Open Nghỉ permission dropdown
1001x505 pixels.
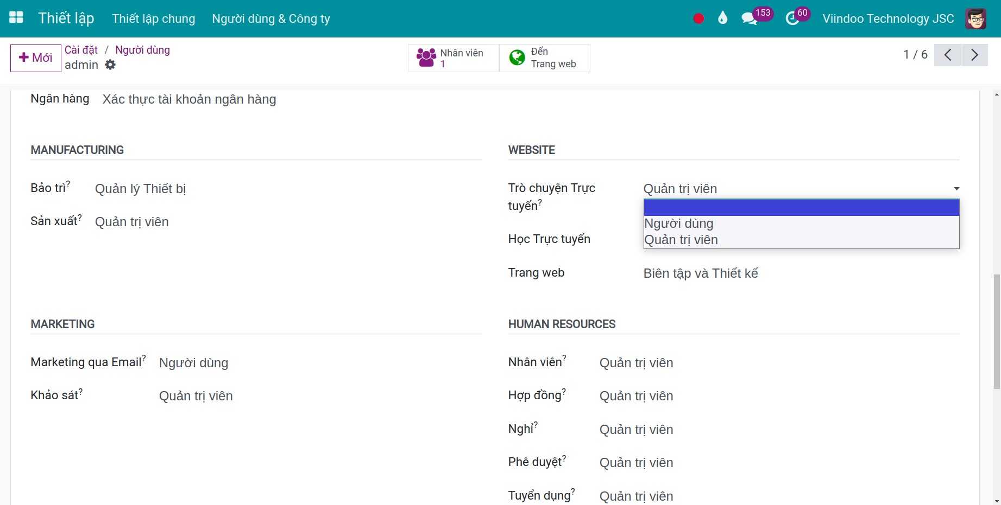click(779, 430)
